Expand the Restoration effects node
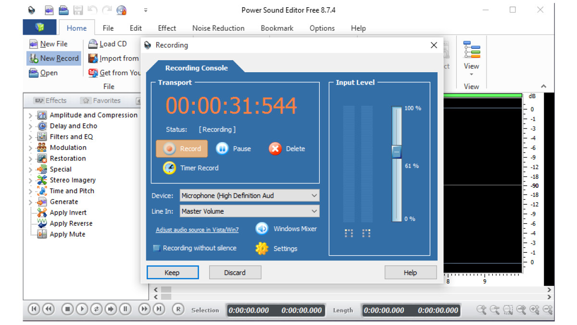The width and height of the screenshot is (577, 325). point(31,159)
